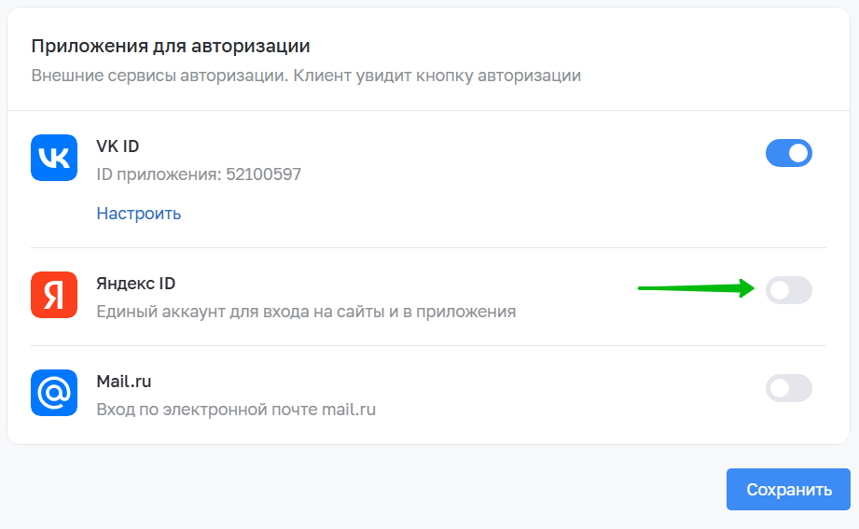Screen dimensions: 859x529
Task: Click the application ID number 52100597
Action: [264, 174]
